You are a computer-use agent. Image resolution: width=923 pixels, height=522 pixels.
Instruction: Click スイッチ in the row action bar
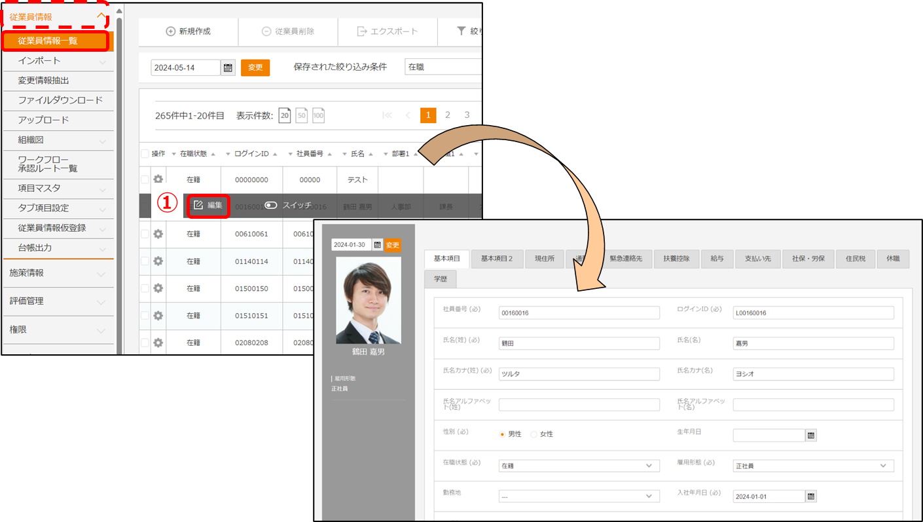pyautogui.click(x=288, y=205)
